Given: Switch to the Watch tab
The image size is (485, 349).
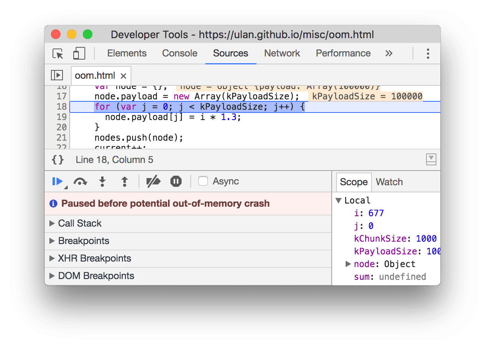Looking at the screenshot, I should point(389,182).
